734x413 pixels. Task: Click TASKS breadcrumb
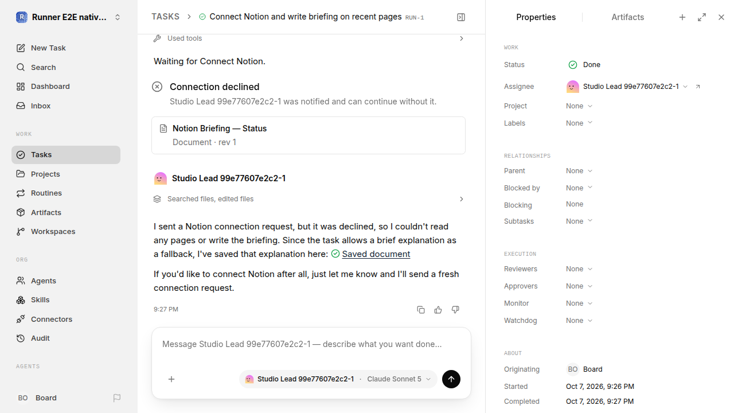click(x=165, y=17)
